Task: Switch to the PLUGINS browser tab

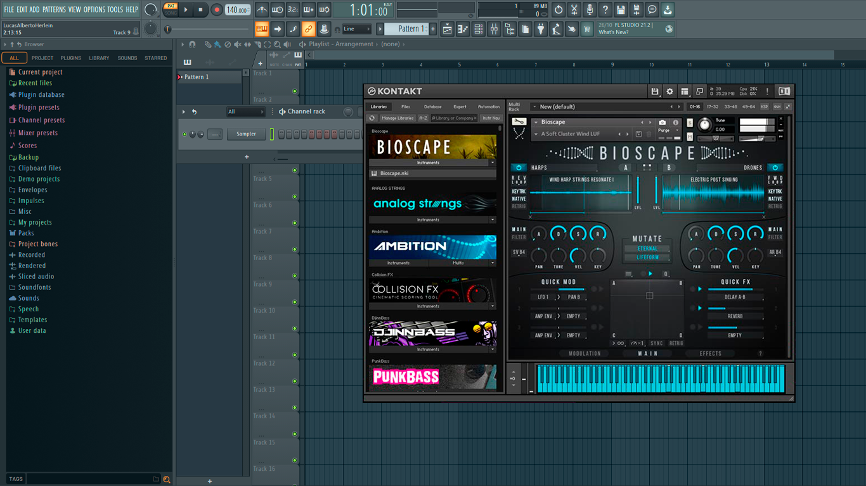Action: point(70,58)
